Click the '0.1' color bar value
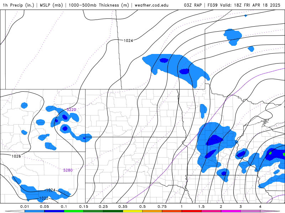The image size is (285, 213). click(64, 207)
